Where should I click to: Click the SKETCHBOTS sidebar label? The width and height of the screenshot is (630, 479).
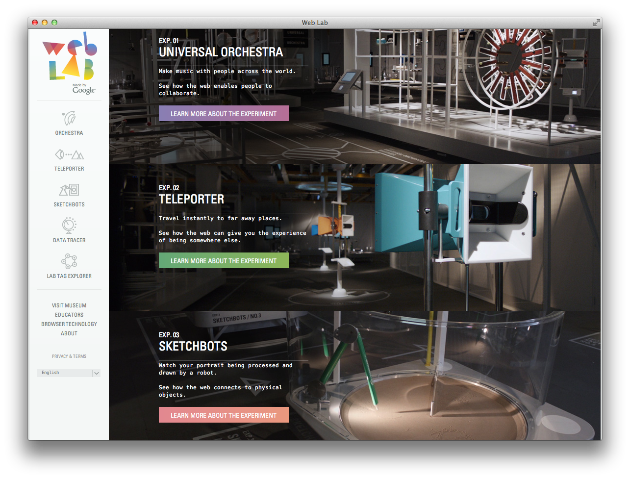click(x=69, y=204)
